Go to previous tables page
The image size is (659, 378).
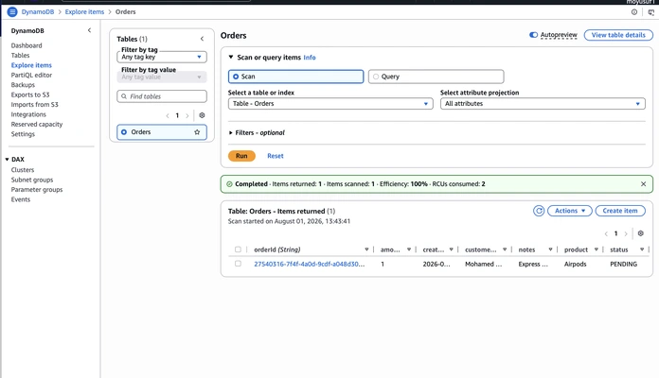click(x=168, y=116)
